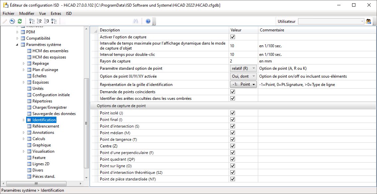Select Référencement in the tree
Image resolution: width=377 pixels, height=194 pixels.
click(x=46, y=126)
